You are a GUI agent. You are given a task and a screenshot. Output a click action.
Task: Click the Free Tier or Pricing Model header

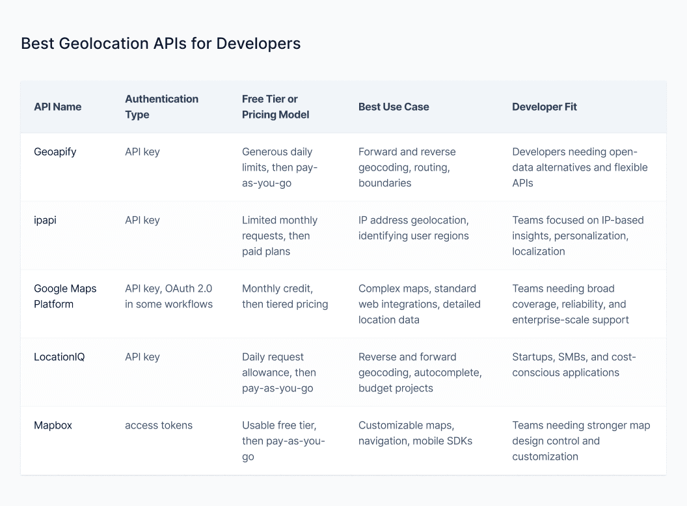pyautogui.click(x=275, y=107)
